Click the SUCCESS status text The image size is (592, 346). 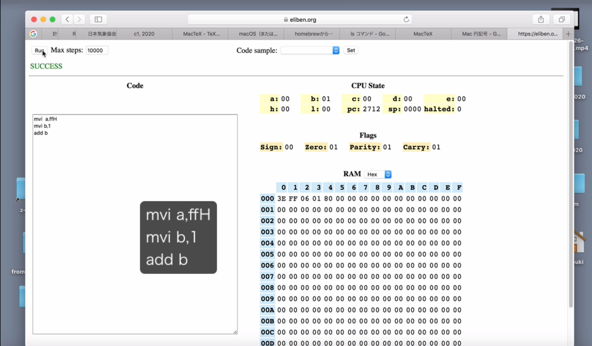tap(46, 66)
